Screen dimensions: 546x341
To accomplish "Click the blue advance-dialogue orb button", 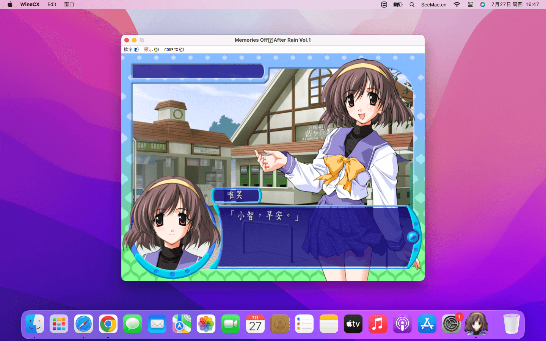I will click(412, 237).
